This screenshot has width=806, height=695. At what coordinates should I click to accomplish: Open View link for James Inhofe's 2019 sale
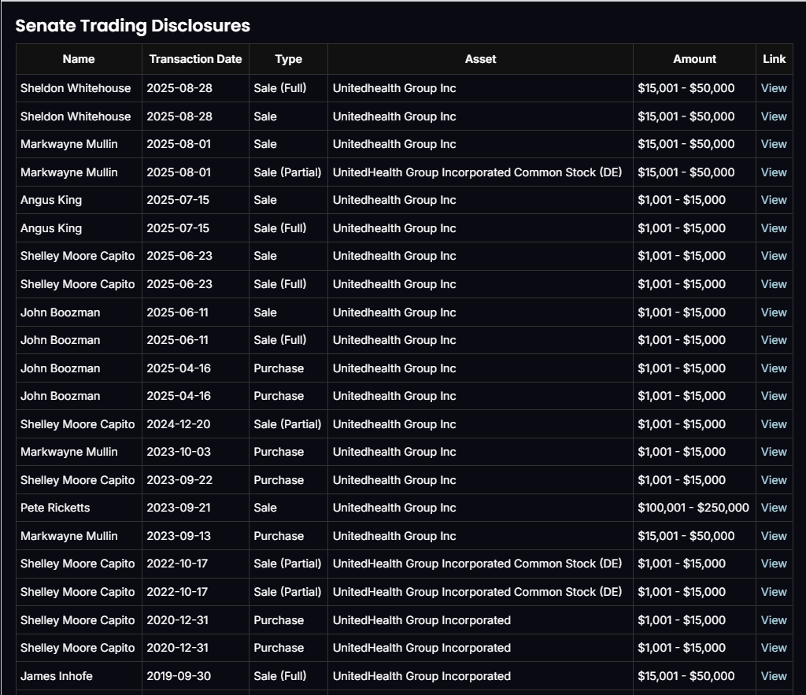pos(773,675)
